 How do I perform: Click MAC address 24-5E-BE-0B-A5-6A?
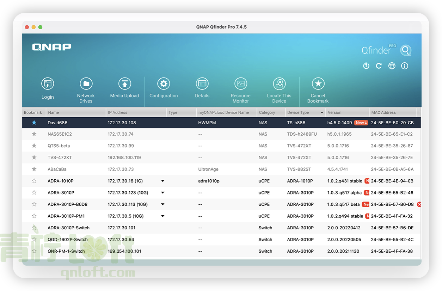[392, 169]
